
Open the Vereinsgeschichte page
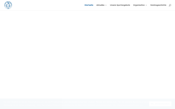pyautogui.click(x=158, y=5)
